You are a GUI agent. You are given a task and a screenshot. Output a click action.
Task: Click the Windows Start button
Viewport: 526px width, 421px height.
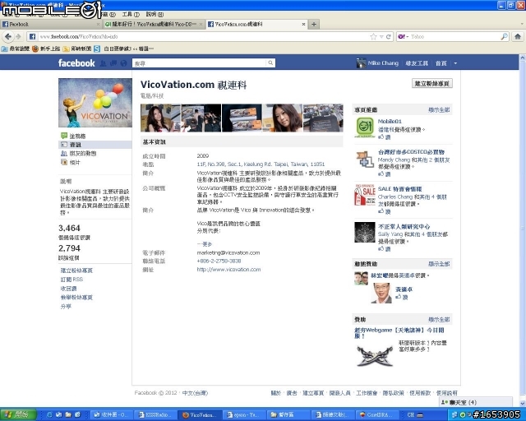pyautogui.click(x=17, y=414)
